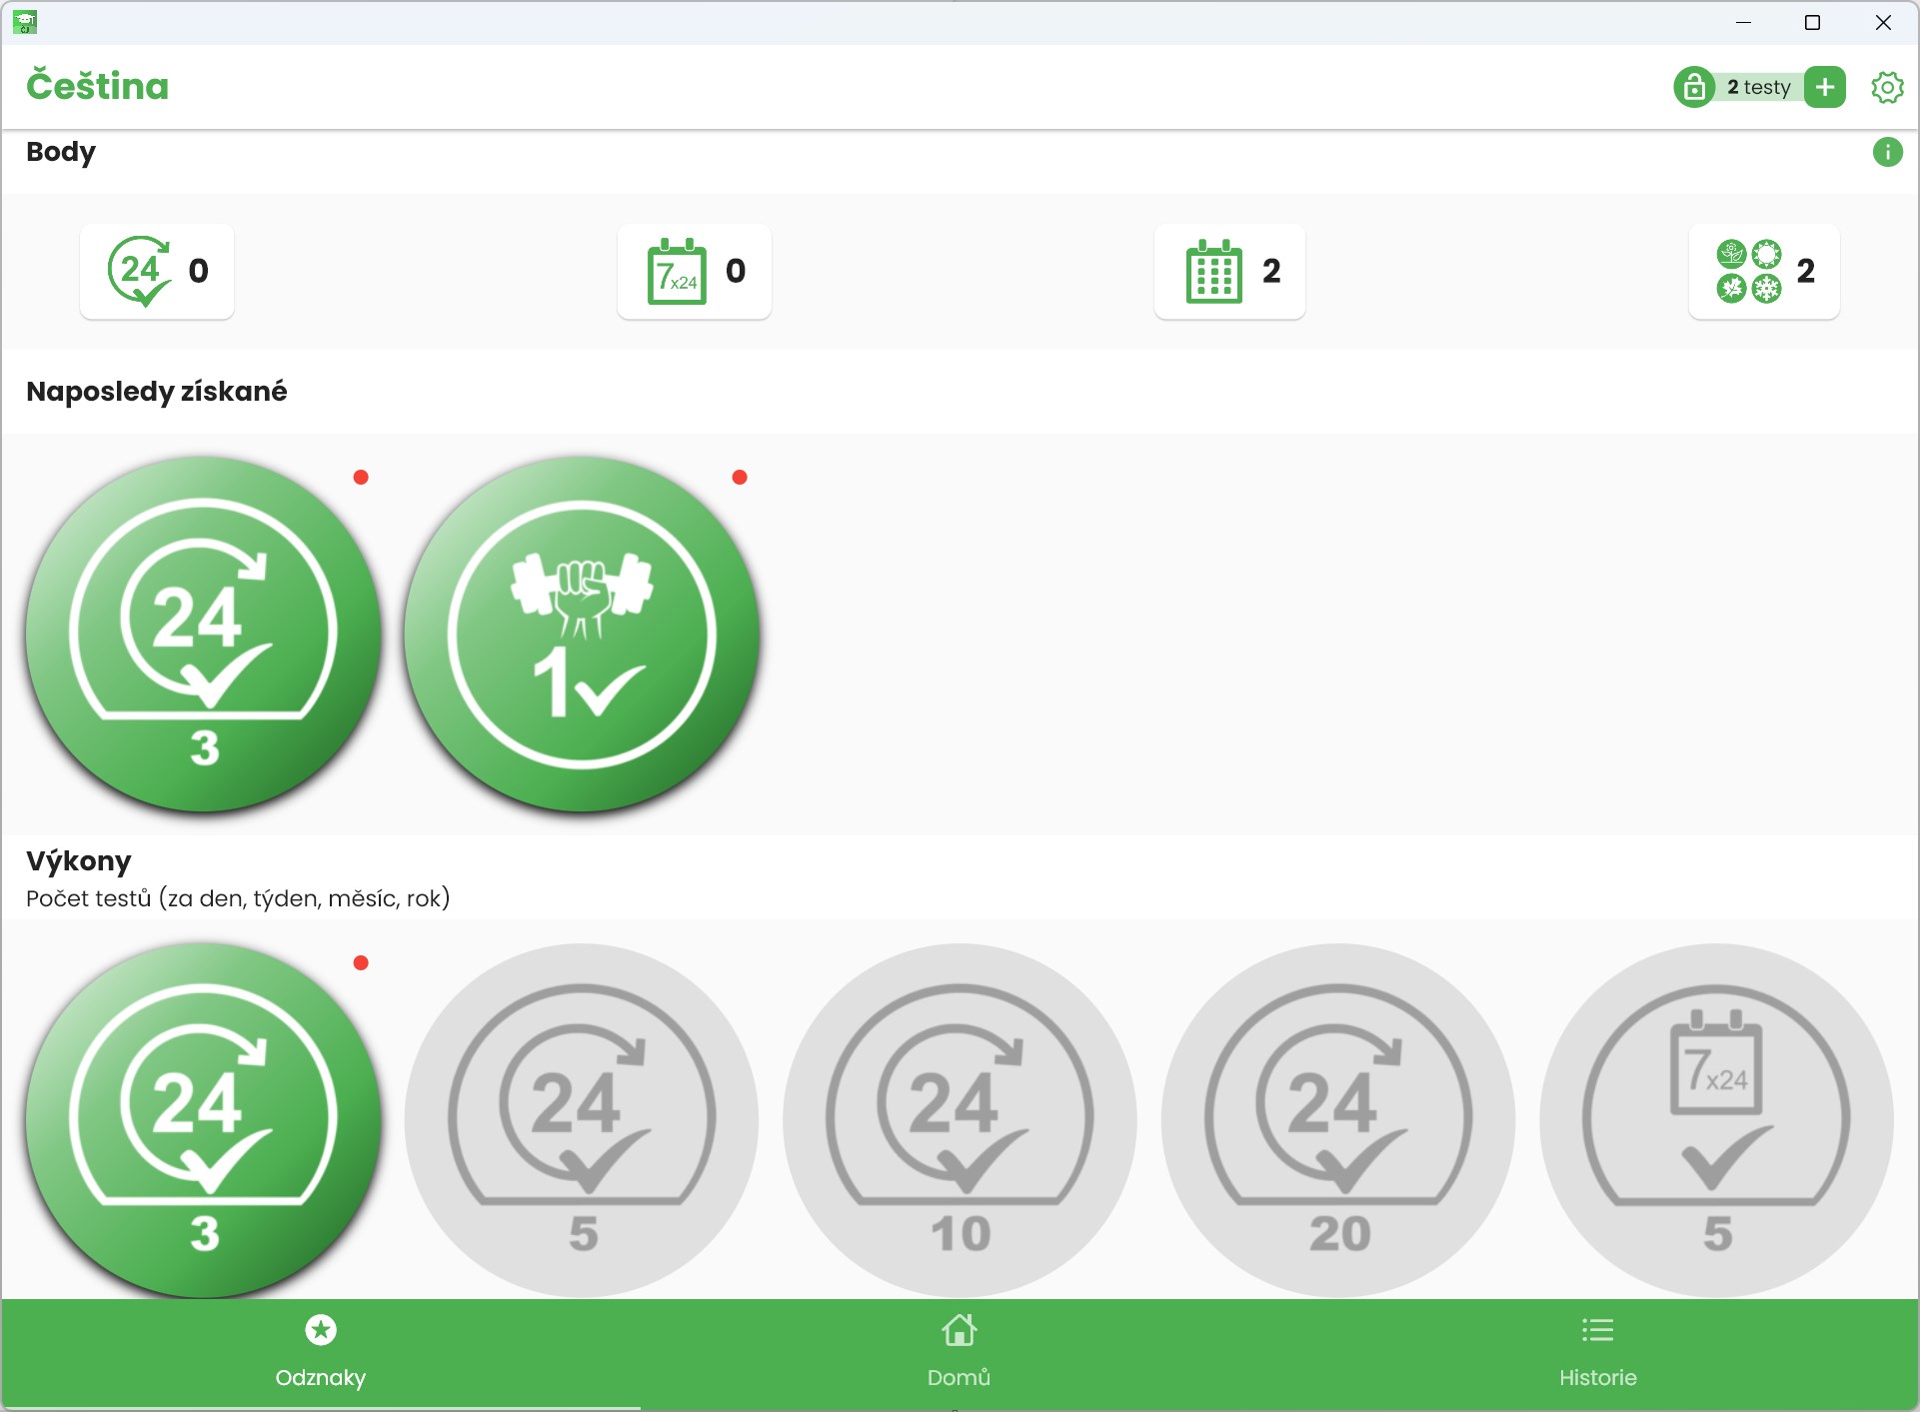Click the 24-hour points card
Image resolution: width=1920 pixels, height=1412 pixels.
tap(157, 271)
